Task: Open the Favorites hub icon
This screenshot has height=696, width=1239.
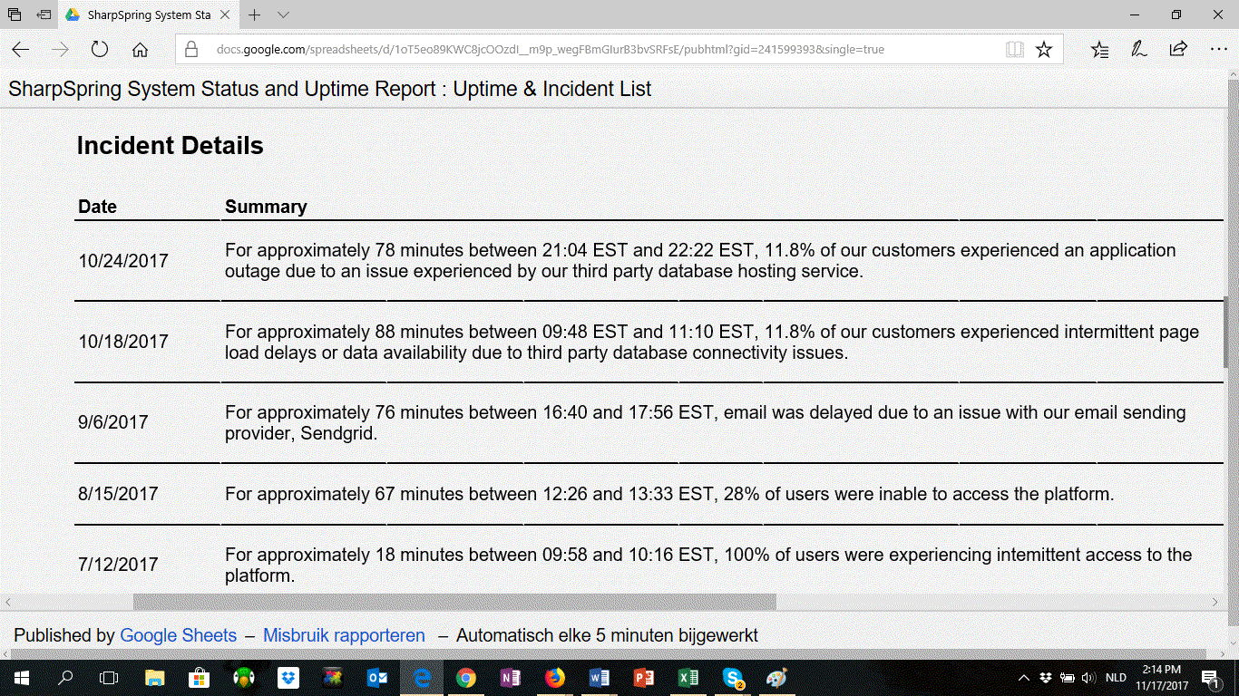Action: (x=1099, y=50)
